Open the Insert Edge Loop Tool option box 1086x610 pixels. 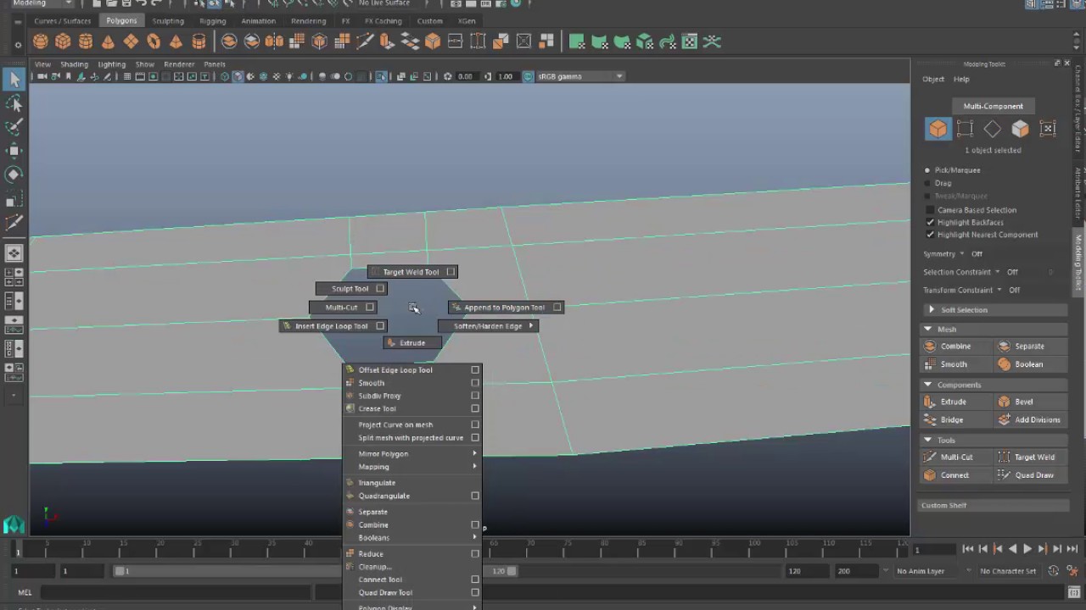point(380,326)
